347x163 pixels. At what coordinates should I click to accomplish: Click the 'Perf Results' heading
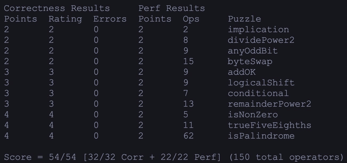(172, 8)
